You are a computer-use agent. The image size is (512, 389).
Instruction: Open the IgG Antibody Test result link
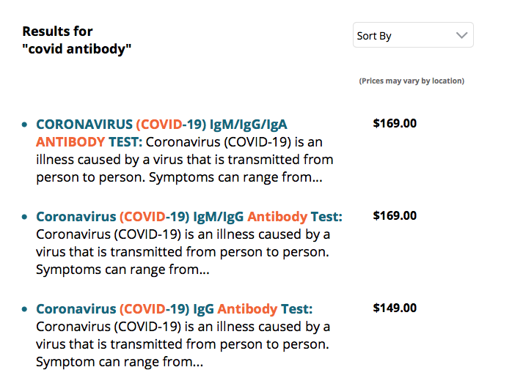[x=174, y=309]
